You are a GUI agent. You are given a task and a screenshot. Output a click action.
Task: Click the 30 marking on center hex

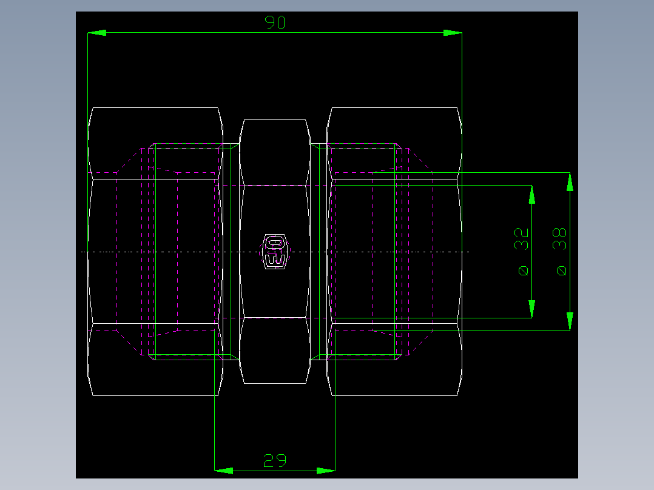[275, 252]
